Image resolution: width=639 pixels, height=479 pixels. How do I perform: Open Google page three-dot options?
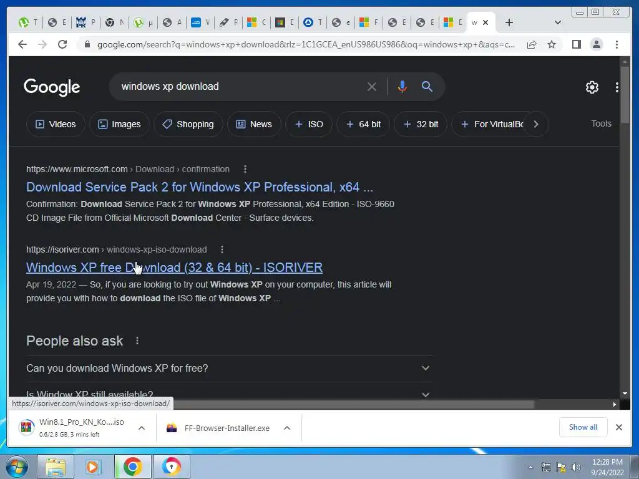pyautogui.click(x=617, y=87)
